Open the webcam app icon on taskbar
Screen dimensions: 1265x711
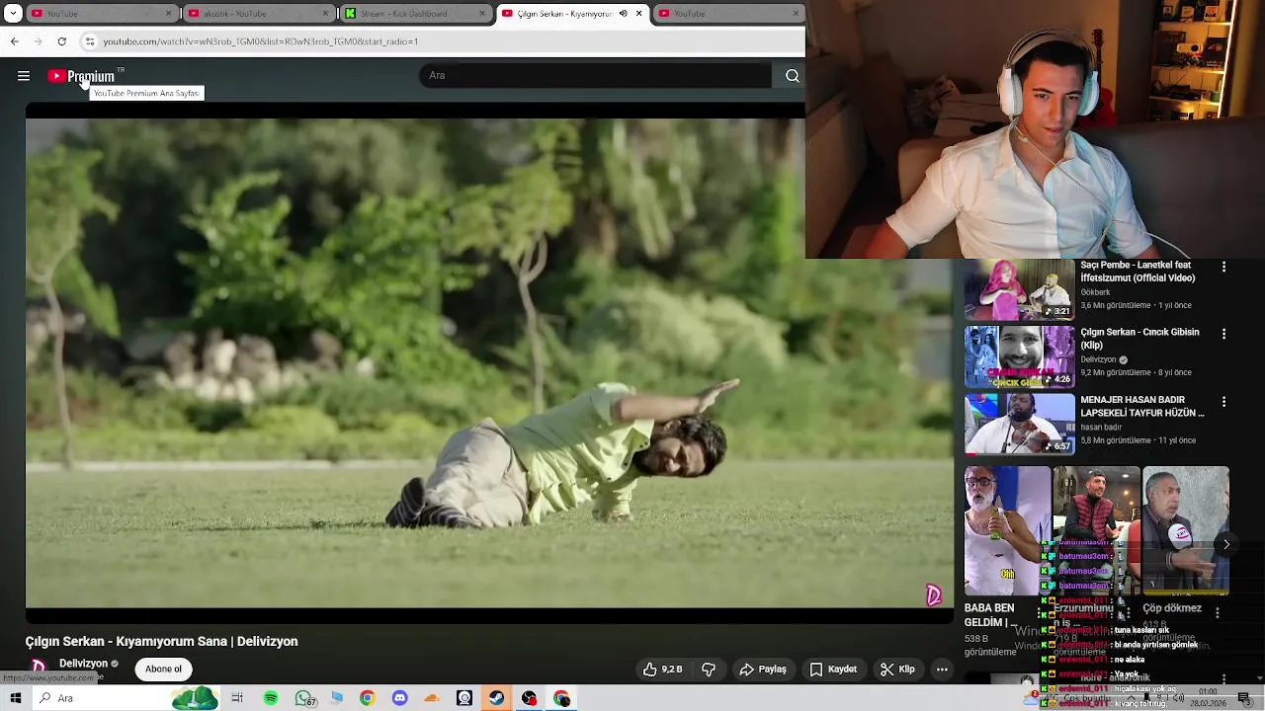click(x=464, y=698)
